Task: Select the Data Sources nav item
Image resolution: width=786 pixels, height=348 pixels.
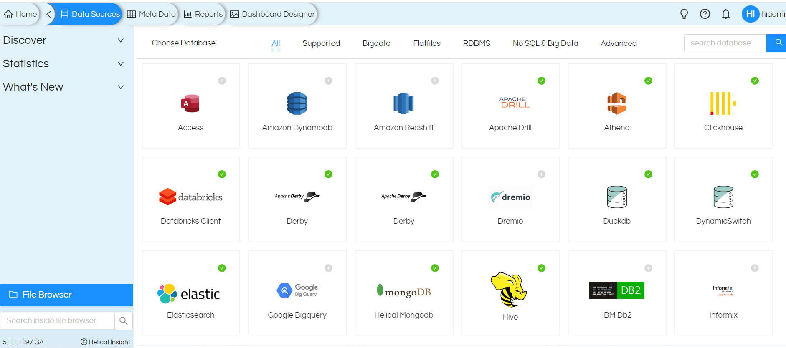Action: coord(90,14)
